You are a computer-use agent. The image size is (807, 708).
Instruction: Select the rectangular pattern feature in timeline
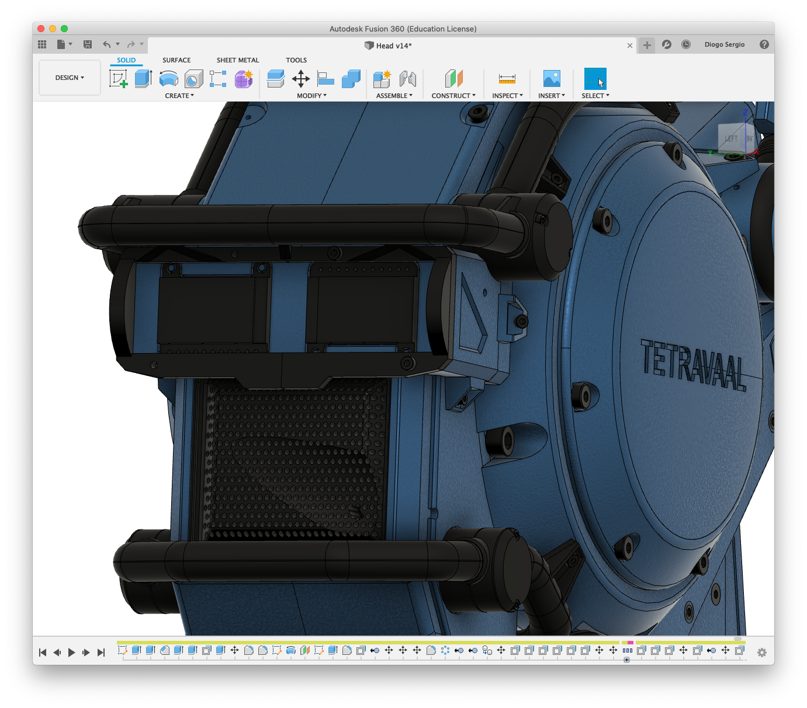[x=628, y=650]
